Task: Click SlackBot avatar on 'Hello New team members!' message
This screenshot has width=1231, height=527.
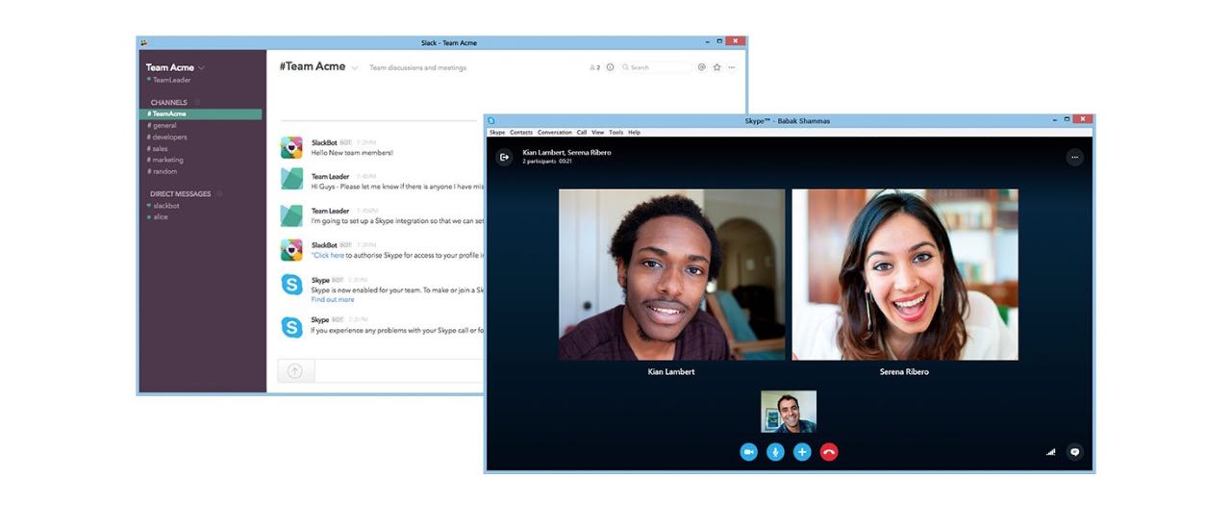Action: (x=291, y=147)
